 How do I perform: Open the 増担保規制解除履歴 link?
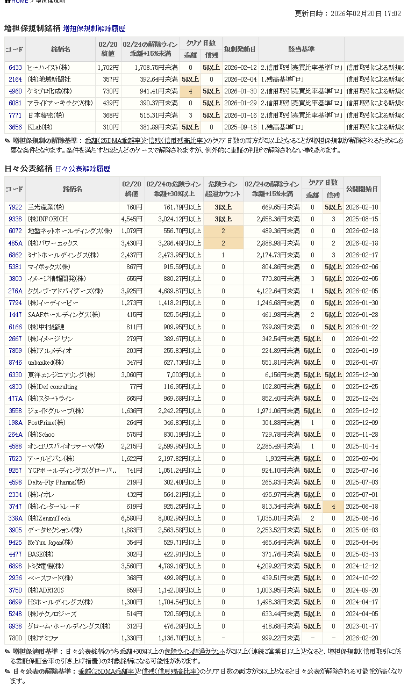94,28
